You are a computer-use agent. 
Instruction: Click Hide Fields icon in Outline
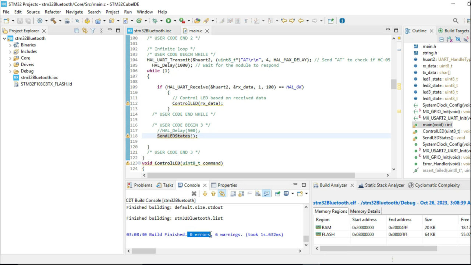(458, 39)
